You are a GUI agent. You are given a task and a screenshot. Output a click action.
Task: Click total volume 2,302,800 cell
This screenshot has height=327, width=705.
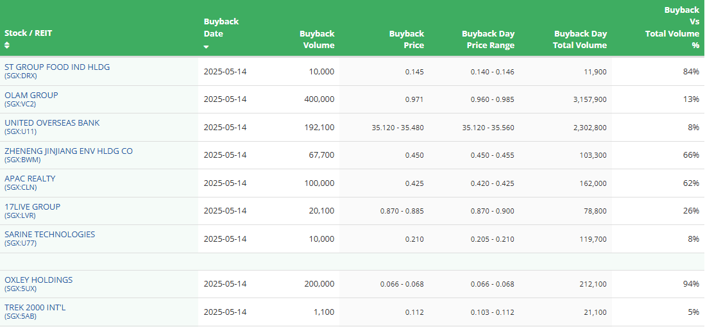591,128
